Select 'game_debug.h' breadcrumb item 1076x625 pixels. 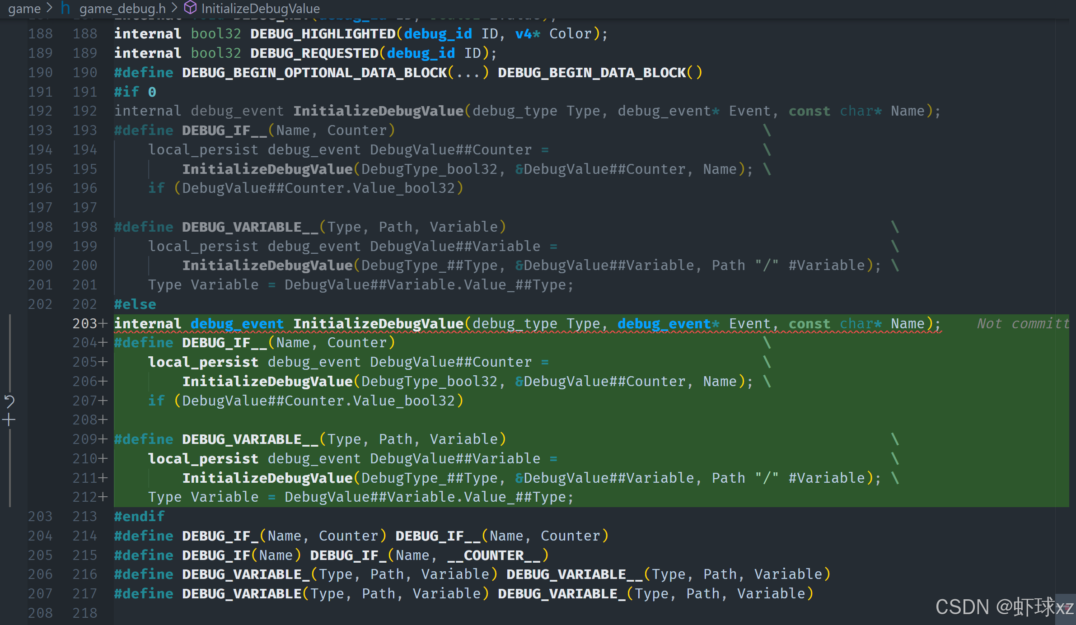[x=122, y=8]
